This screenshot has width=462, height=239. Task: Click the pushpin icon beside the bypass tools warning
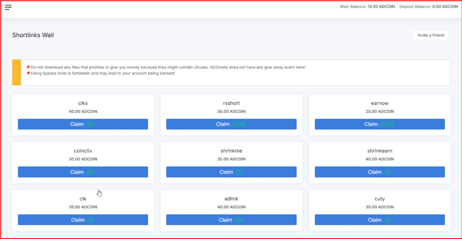pyautogui.click(x=28, y=73)
